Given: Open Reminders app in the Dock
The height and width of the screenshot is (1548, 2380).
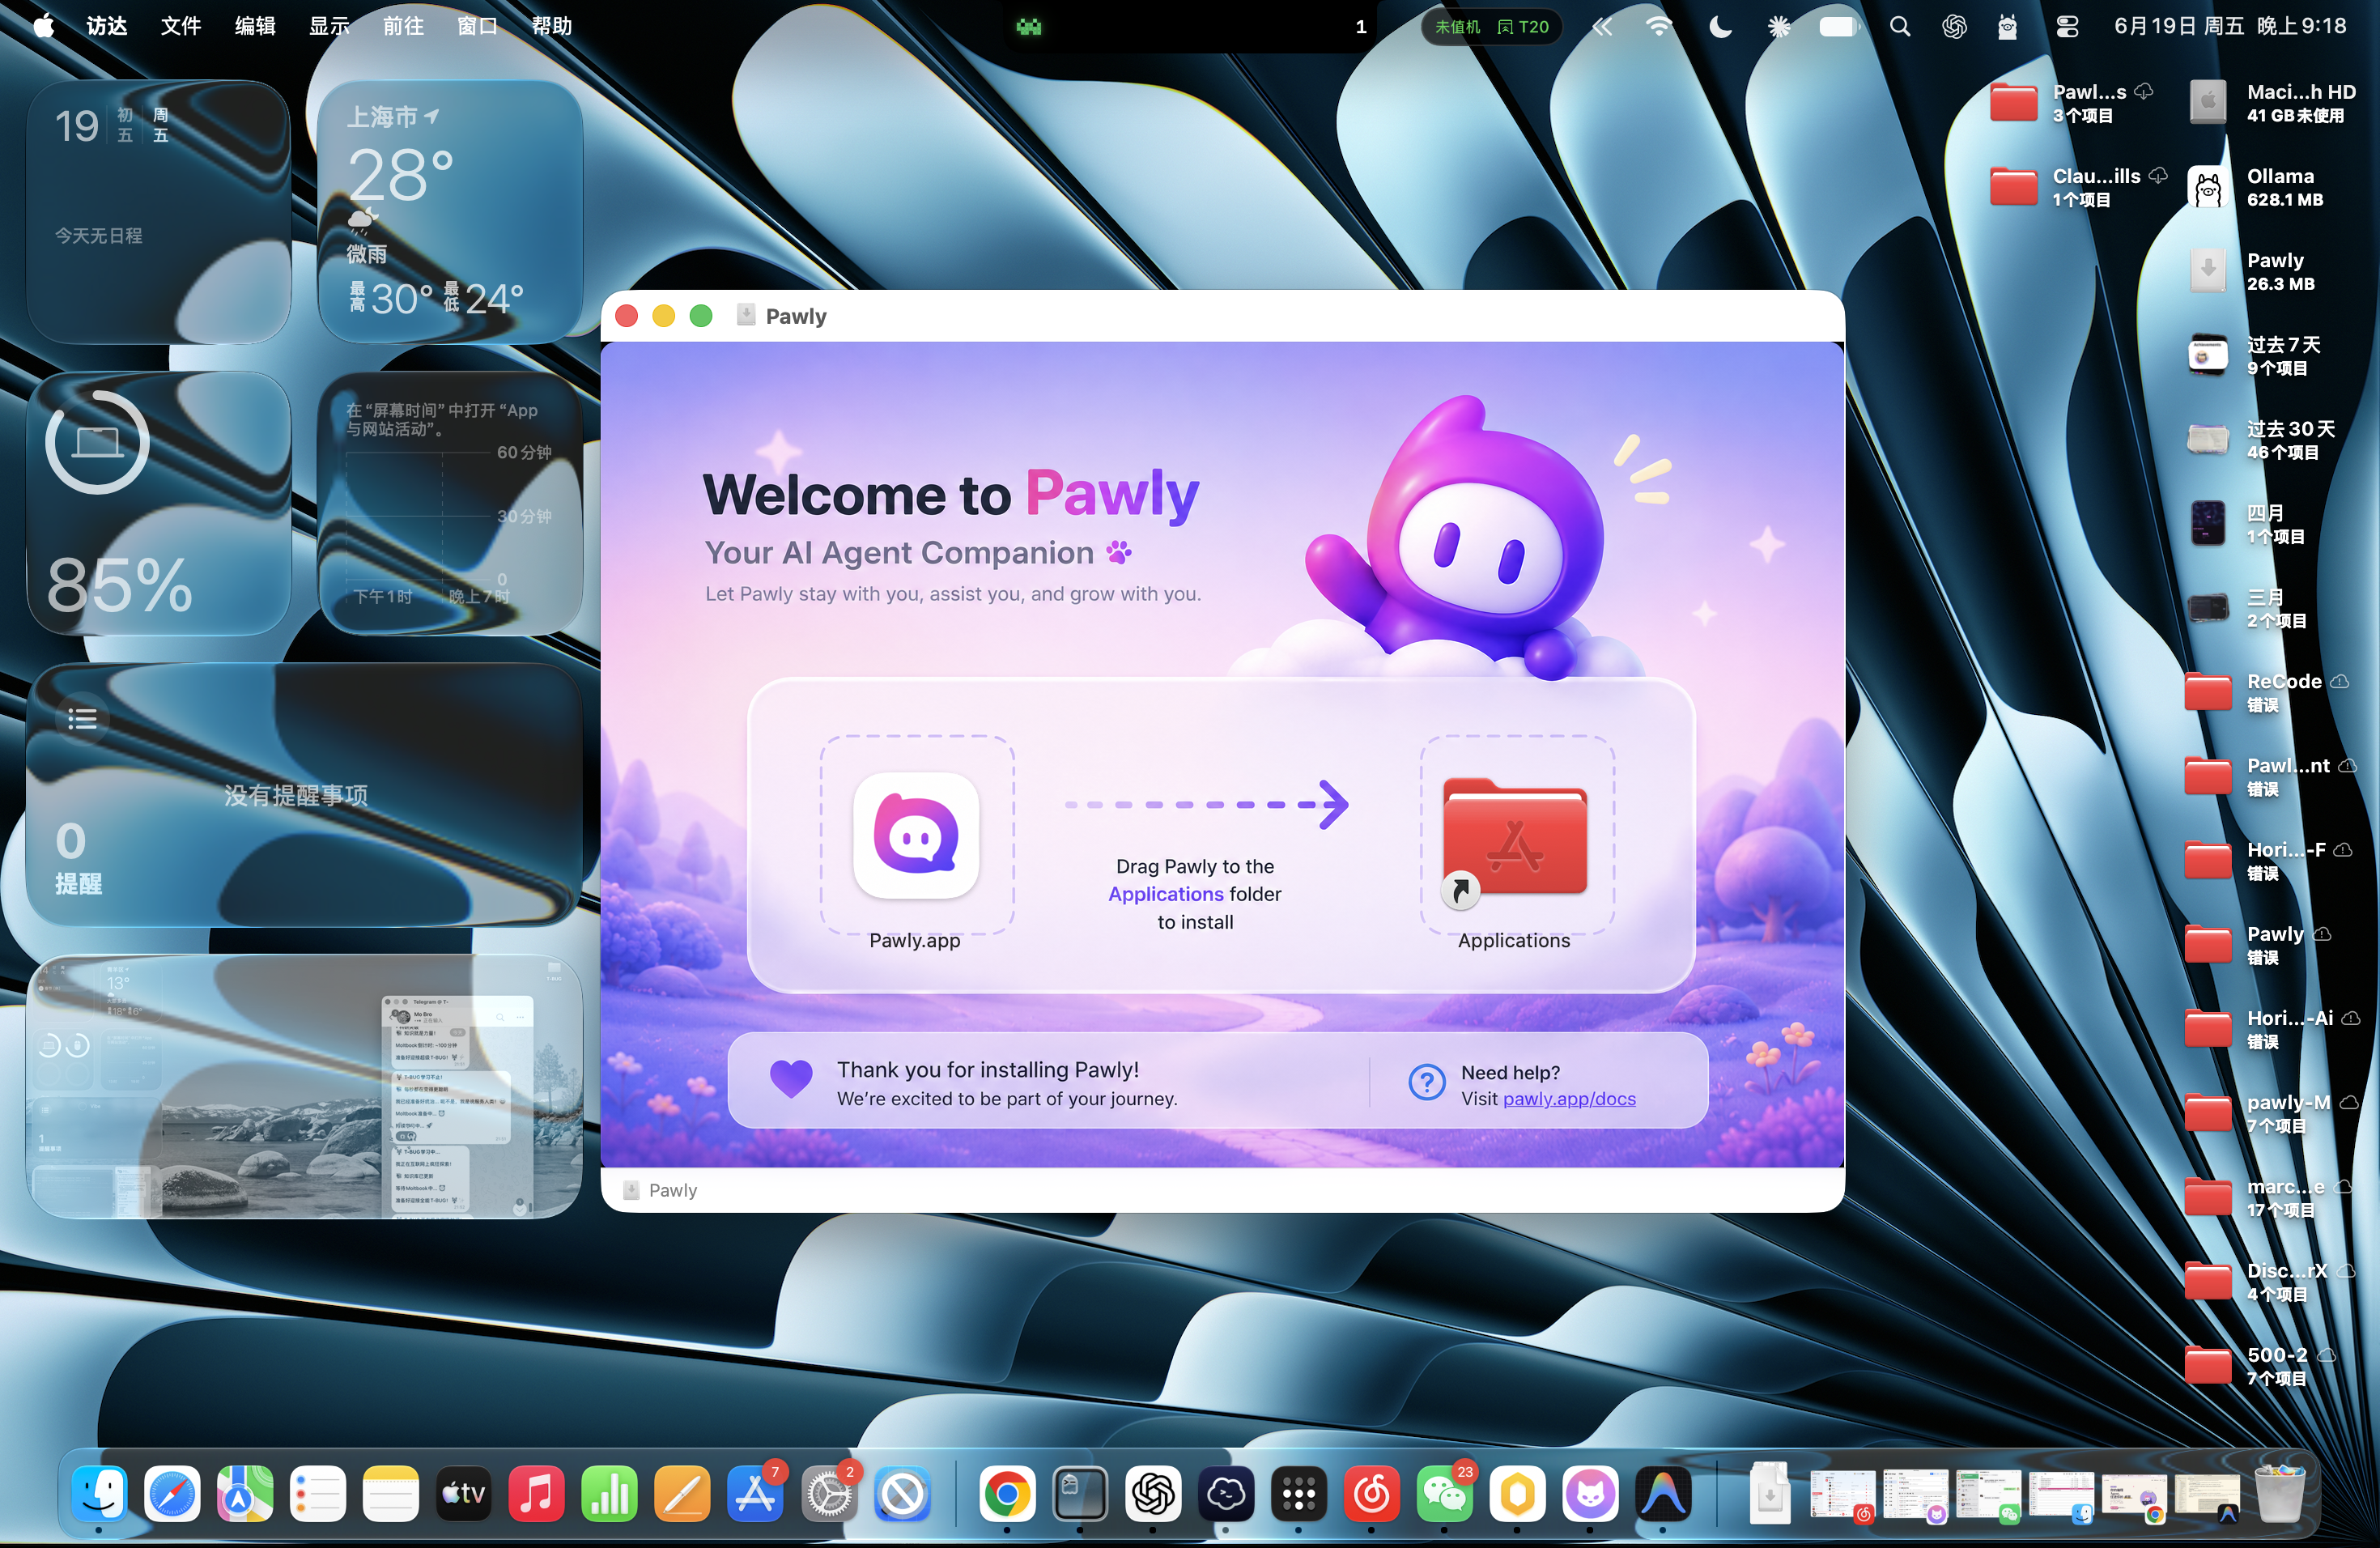Looking at the screenshot, I should (318, 1495).
